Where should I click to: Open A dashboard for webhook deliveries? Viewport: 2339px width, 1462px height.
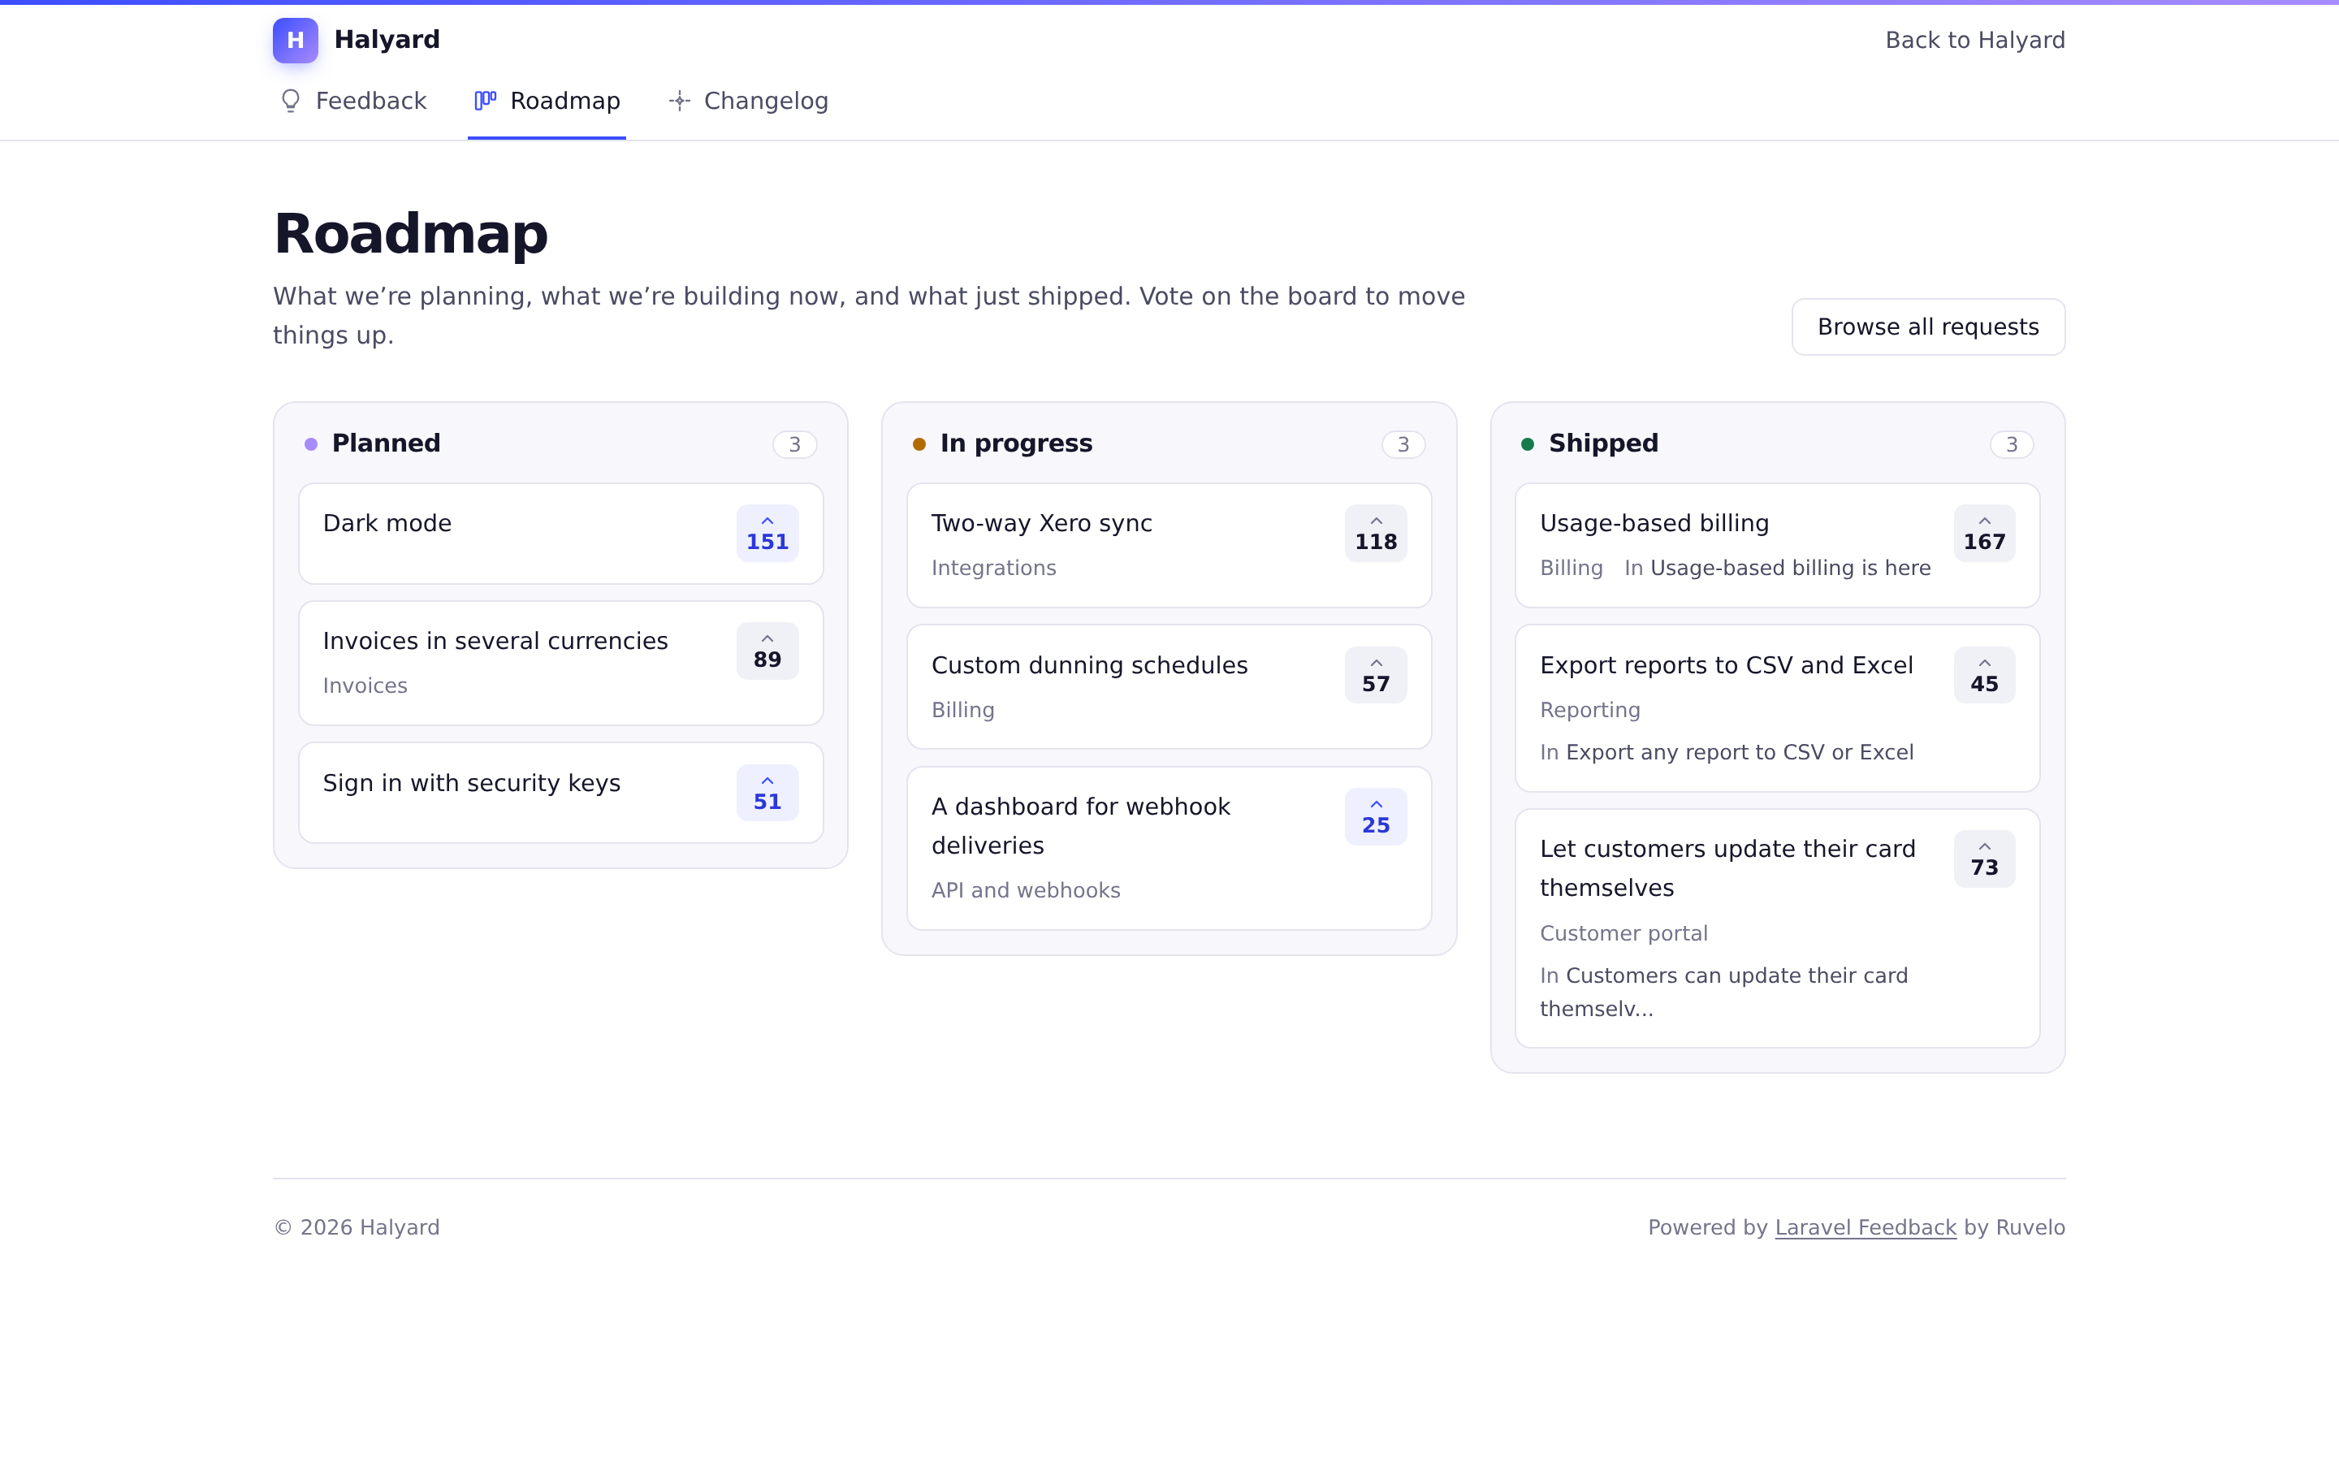(x=1081, y=826)
